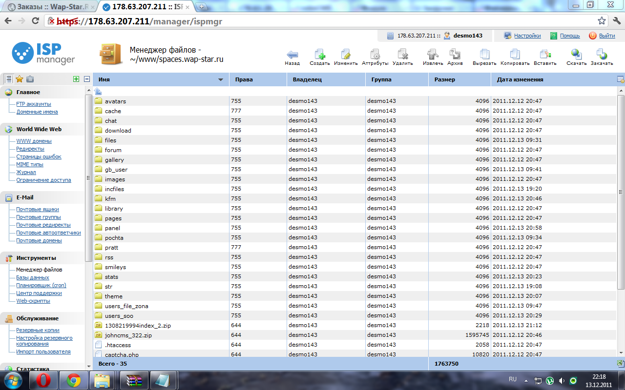
Task: Click the Атрибуты (attributes) toolbar icon
Action: (375, 54)
